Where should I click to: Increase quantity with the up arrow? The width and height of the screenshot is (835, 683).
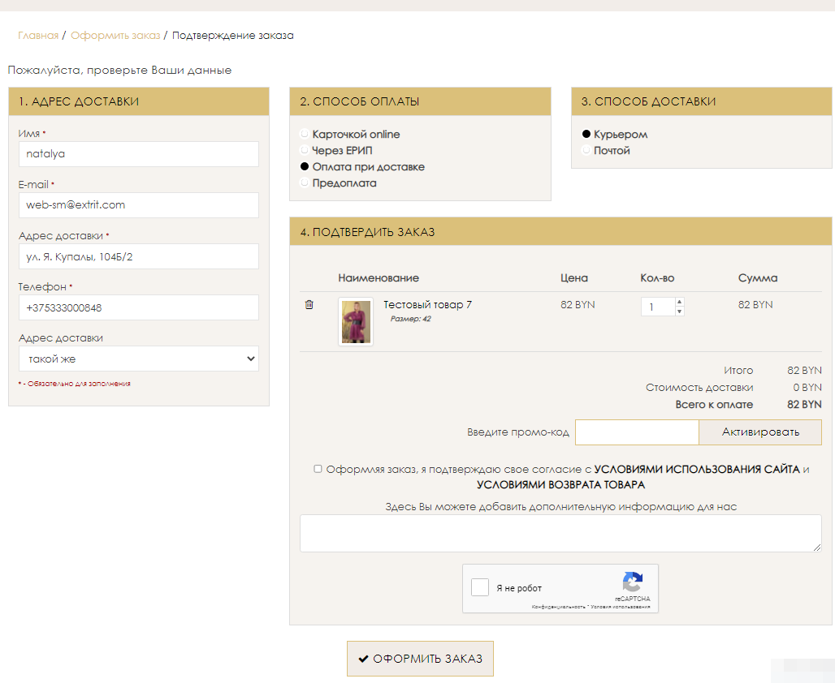coord(680,302)
